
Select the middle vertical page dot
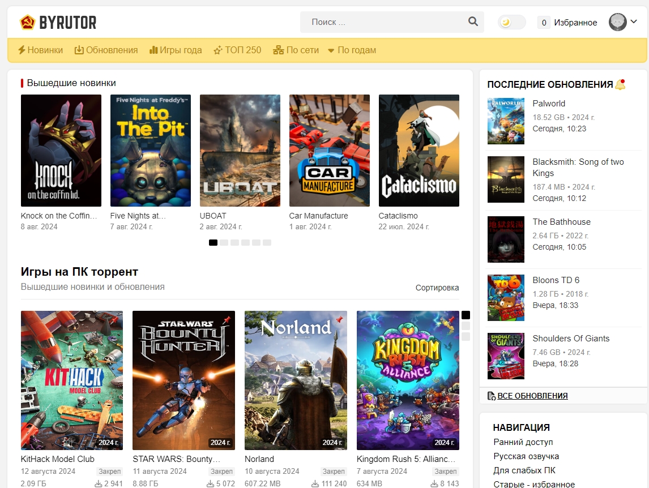point(466,326)
